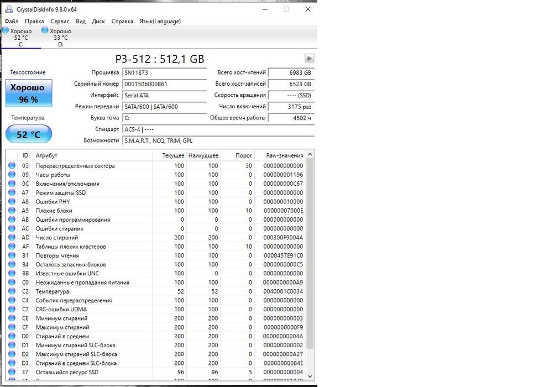
Task: Click status icon for Оставшийся ресурс SSD row
Action: click(12, 372)
